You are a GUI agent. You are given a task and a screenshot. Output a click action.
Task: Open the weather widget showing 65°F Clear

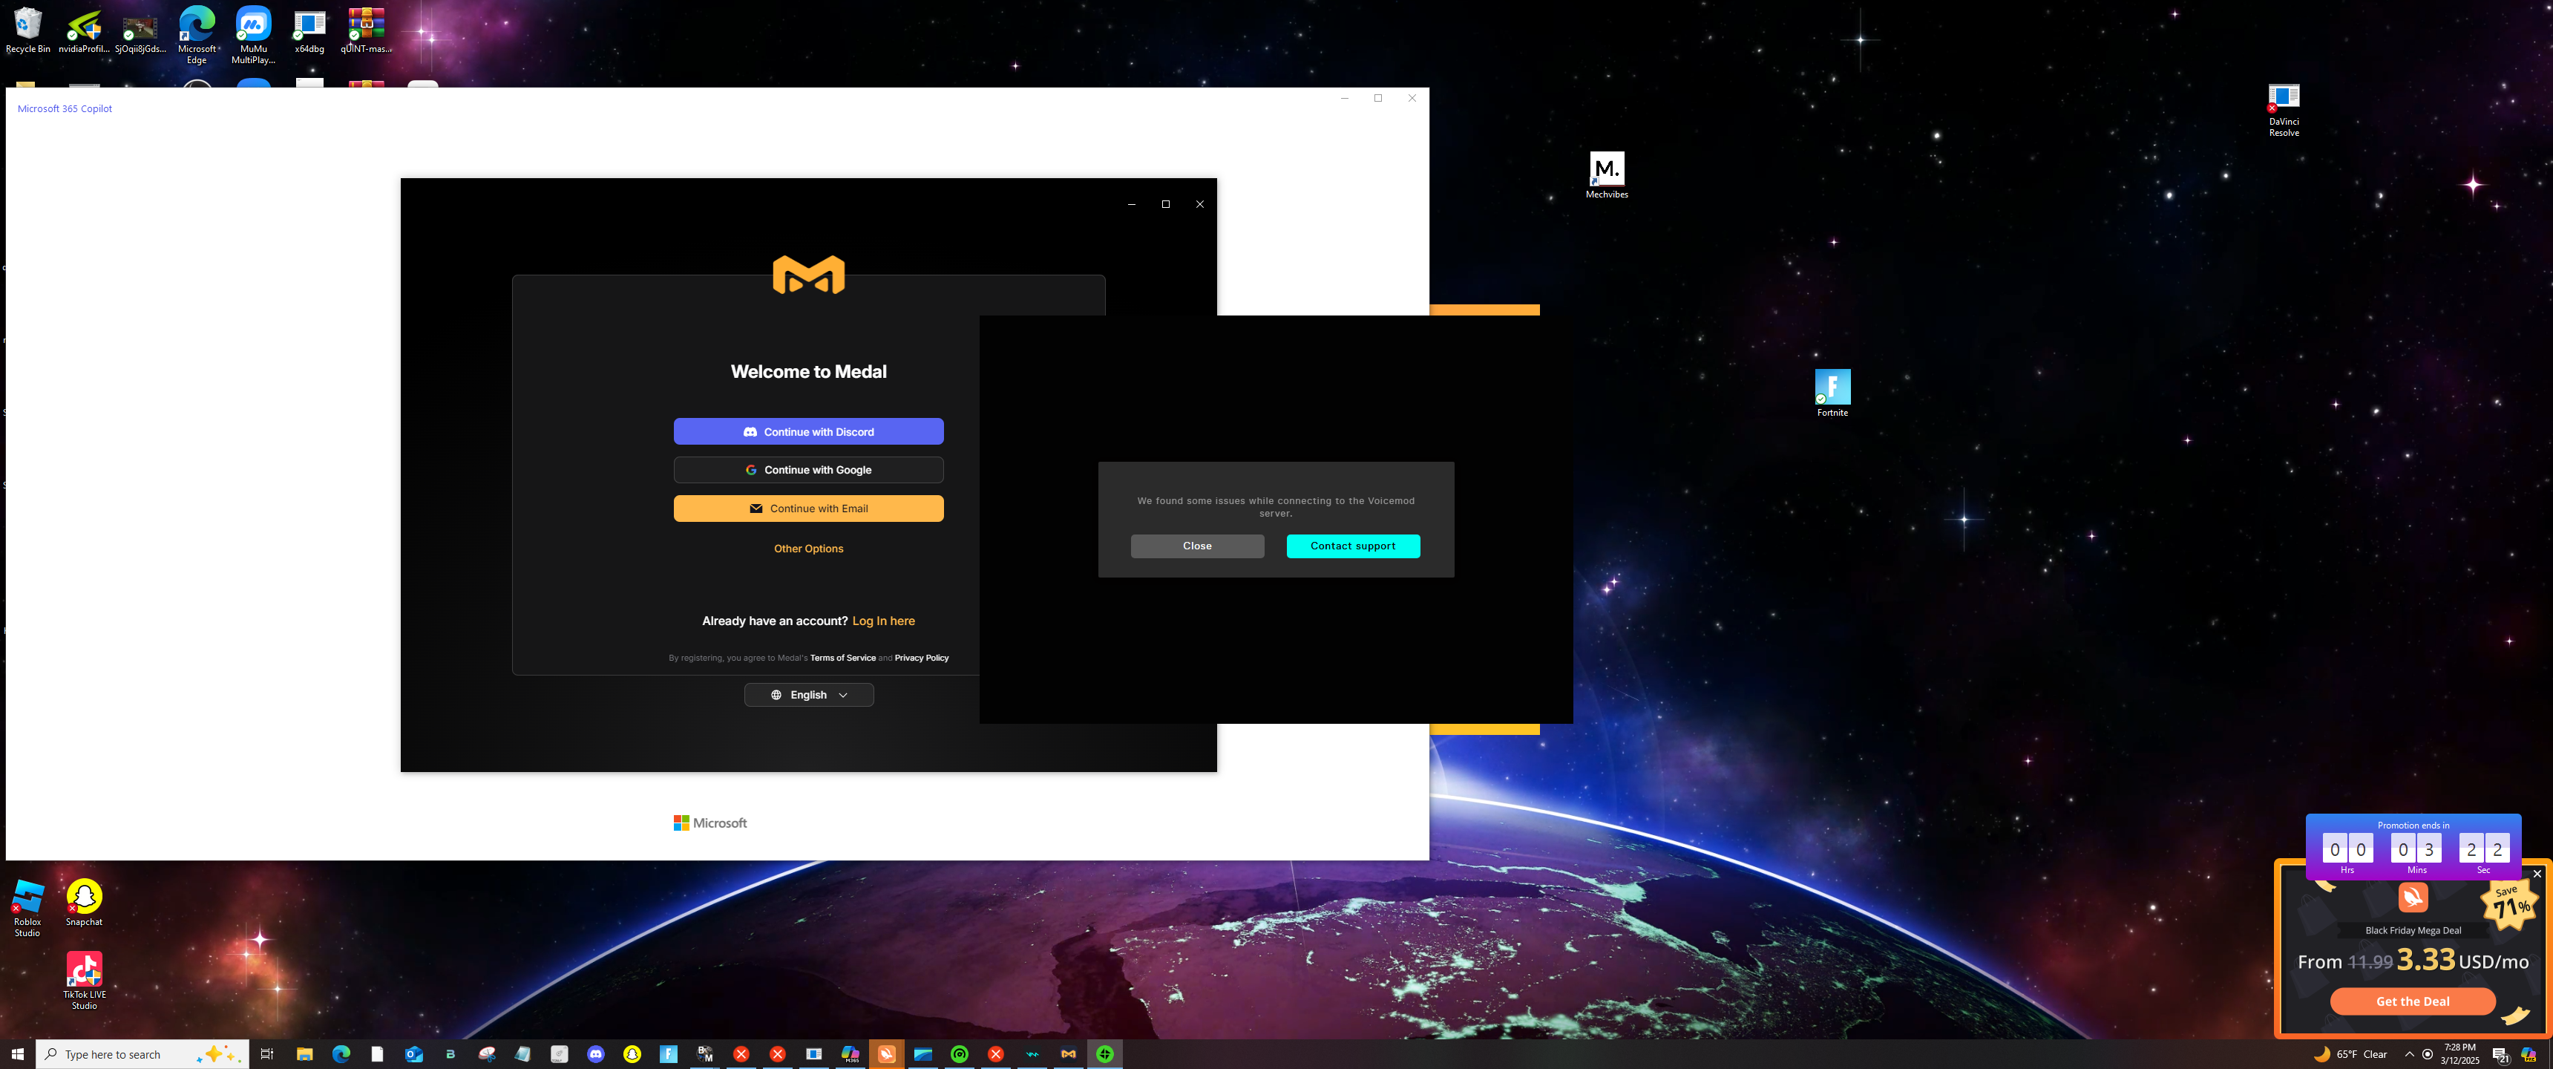pyautogui.click(x=2351, y=1054)
